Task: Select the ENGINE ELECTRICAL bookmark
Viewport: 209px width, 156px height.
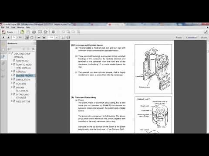Action: [22, 89]
